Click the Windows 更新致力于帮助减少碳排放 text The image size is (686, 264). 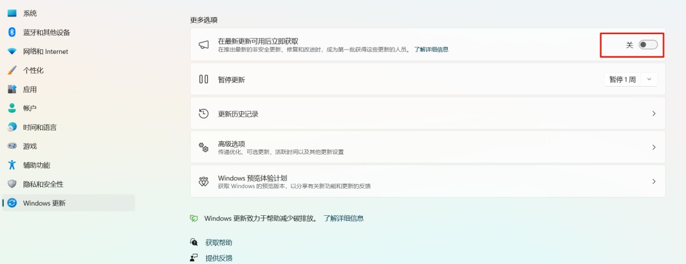pos(261,218)
